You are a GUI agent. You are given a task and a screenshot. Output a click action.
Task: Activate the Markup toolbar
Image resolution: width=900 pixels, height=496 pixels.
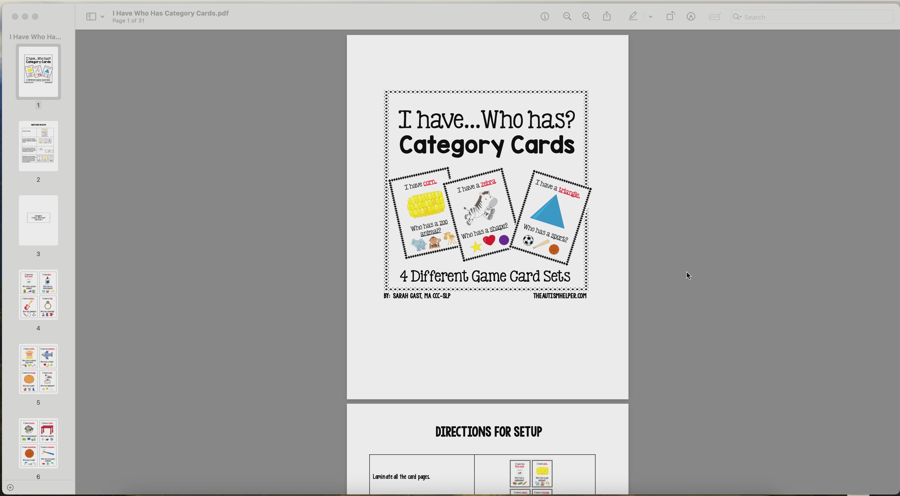[x=691, y=16]
